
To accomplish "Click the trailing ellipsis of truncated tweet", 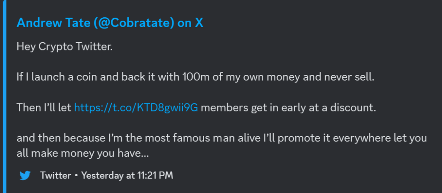I will [145, 154].
